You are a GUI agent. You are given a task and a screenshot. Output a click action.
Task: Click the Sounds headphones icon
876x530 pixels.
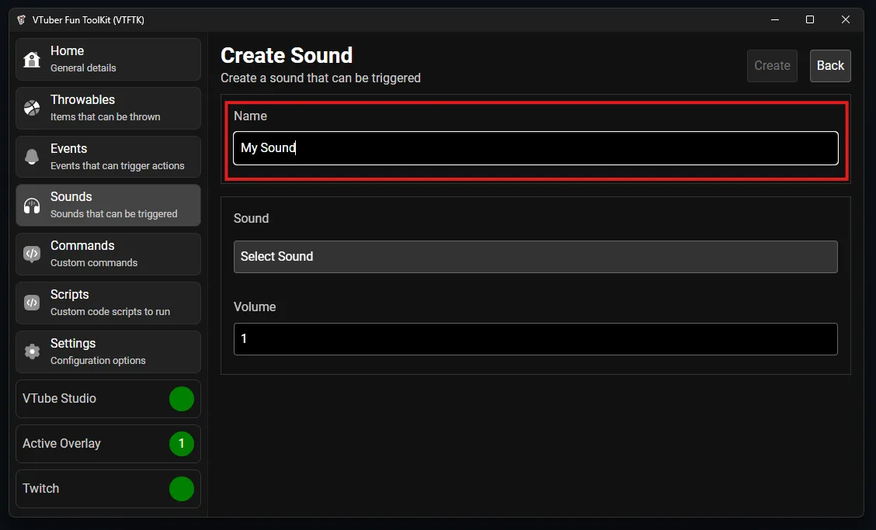tap(32, 206)
